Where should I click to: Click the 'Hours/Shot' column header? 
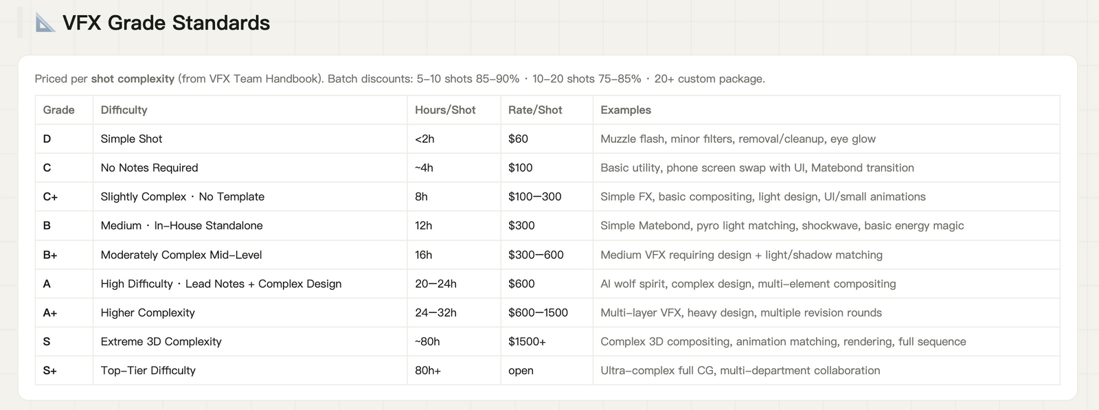pyautogui.click(x=454, y=110)
